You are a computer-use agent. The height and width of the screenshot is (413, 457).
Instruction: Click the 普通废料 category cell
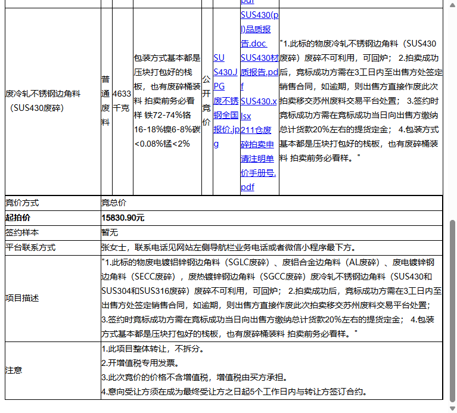107,101
